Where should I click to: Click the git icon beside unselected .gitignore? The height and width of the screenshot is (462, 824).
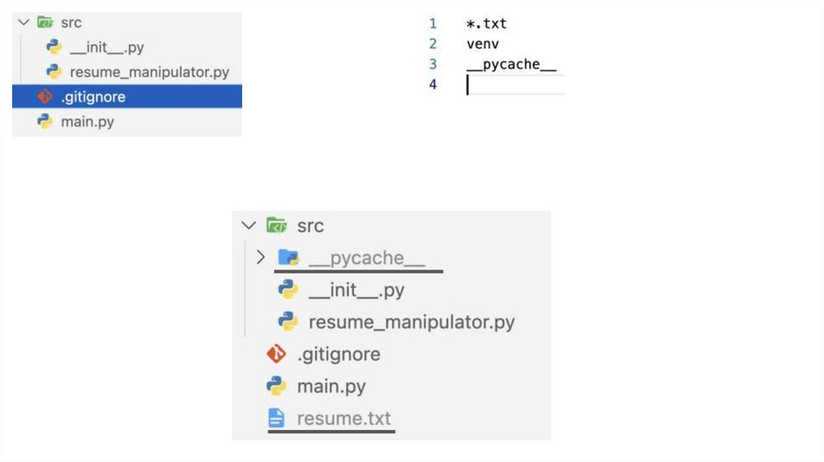(x=276, y=354)
